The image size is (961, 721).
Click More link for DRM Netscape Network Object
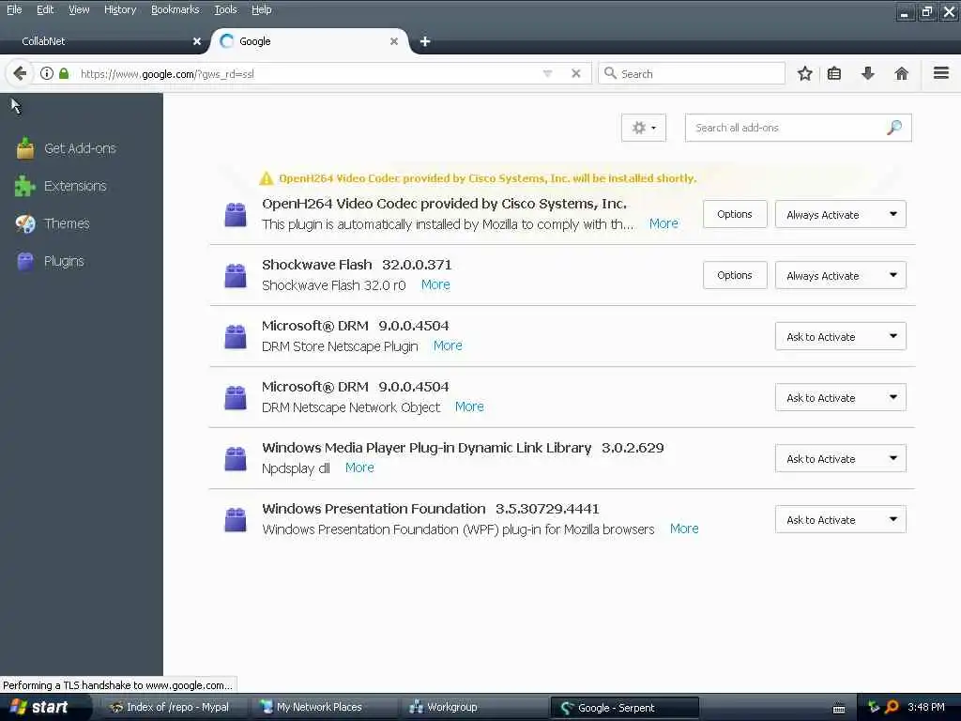pyautogui.click(x=469, y=407)
